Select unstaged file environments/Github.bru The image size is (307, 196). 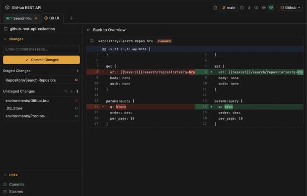coord(41,100)
